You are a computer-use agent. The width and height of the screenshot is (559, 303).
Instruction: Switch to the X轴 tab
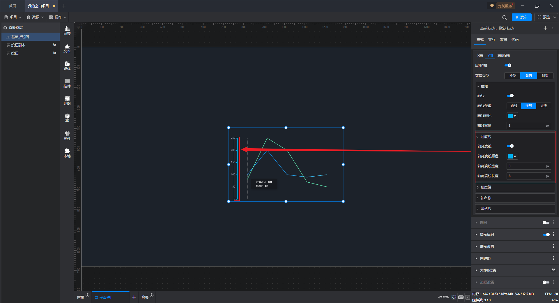point(480,56)
